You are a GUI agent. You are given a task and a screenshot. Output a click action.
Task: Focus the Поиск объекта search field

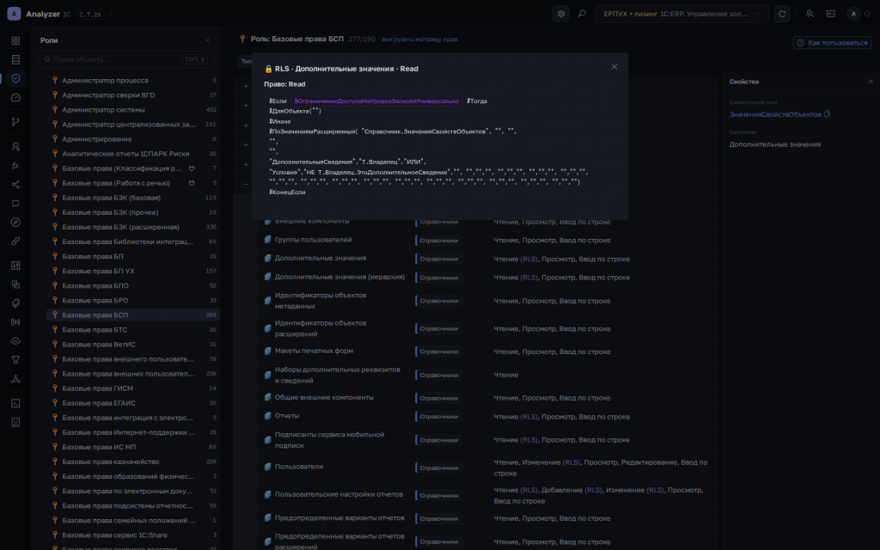125,59
